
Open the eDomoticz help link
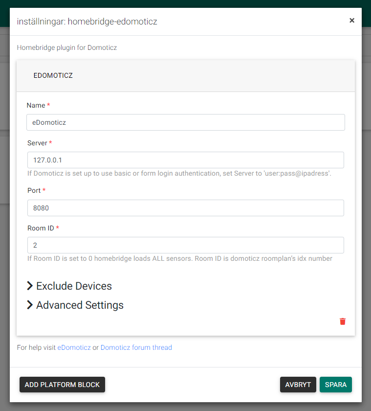pyautogui.click(x=74, y=347)
